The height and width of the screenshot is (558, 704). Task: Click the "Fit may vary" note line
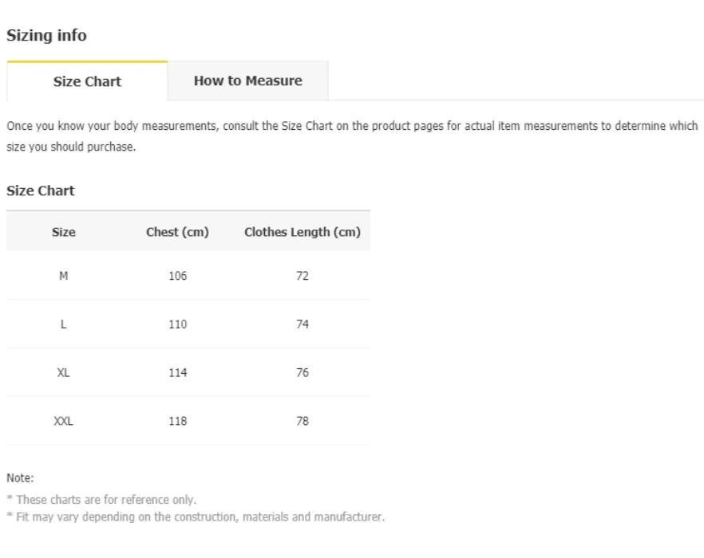tap(200, 517)
